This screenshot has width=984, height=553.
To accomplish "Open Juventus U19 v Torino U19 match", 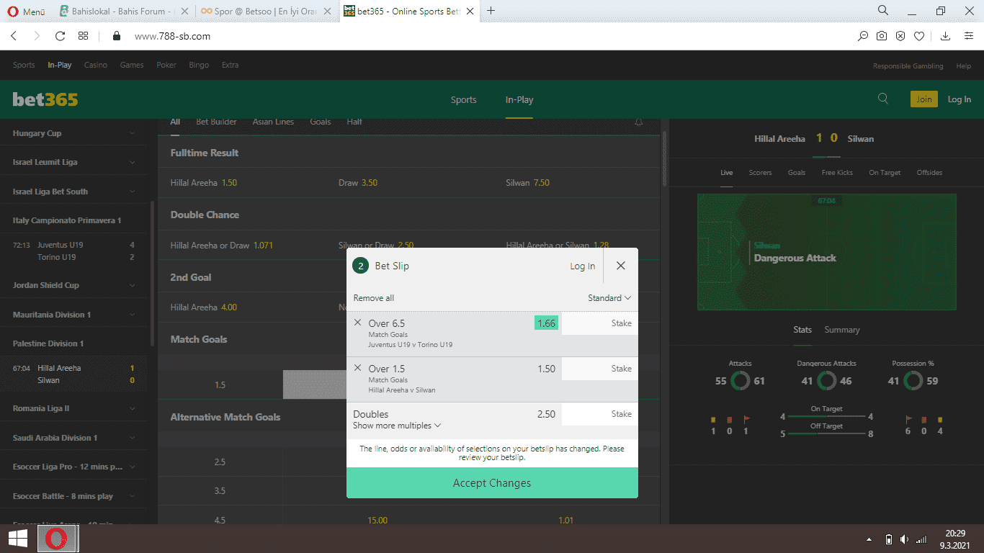I will coord(73,251).
